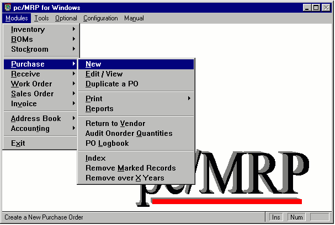Expand the Work Order submenu

tap(40, 84)
